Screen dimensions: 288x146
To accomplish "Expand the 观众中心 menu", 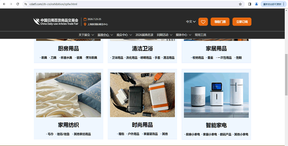I will click(x=124, y=35).
